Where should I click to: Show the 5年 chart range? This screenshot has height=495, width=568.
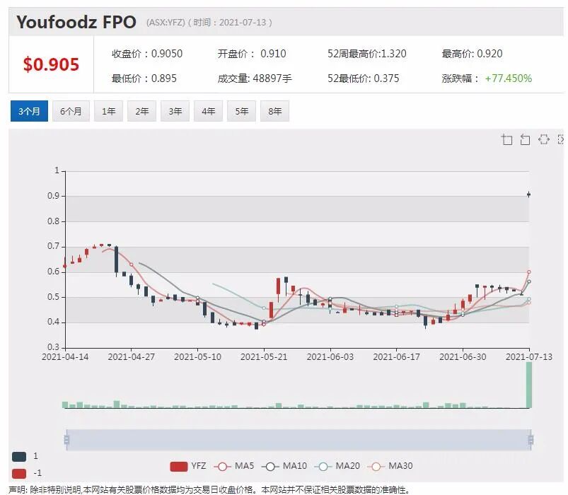242,111
